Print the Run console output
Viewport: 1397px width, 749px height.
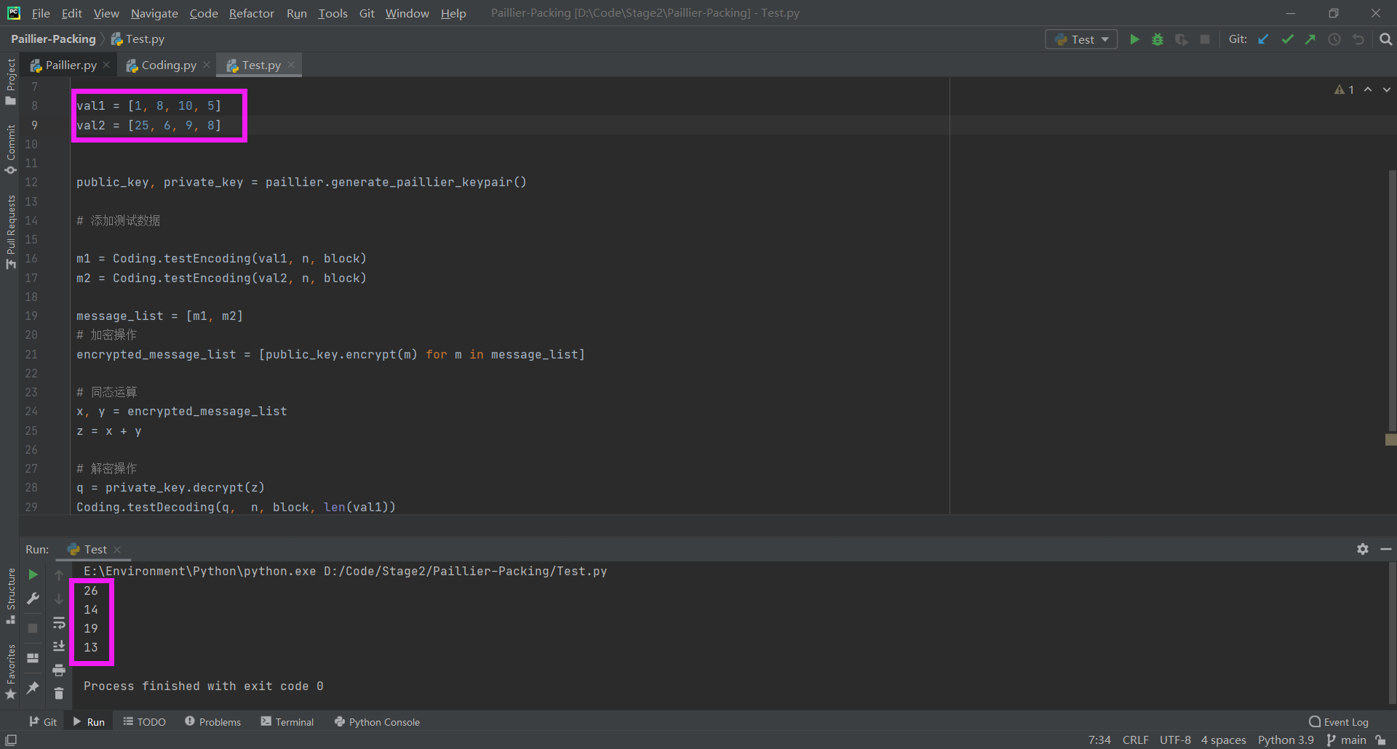pyautogui.click(x=59, y=670)
